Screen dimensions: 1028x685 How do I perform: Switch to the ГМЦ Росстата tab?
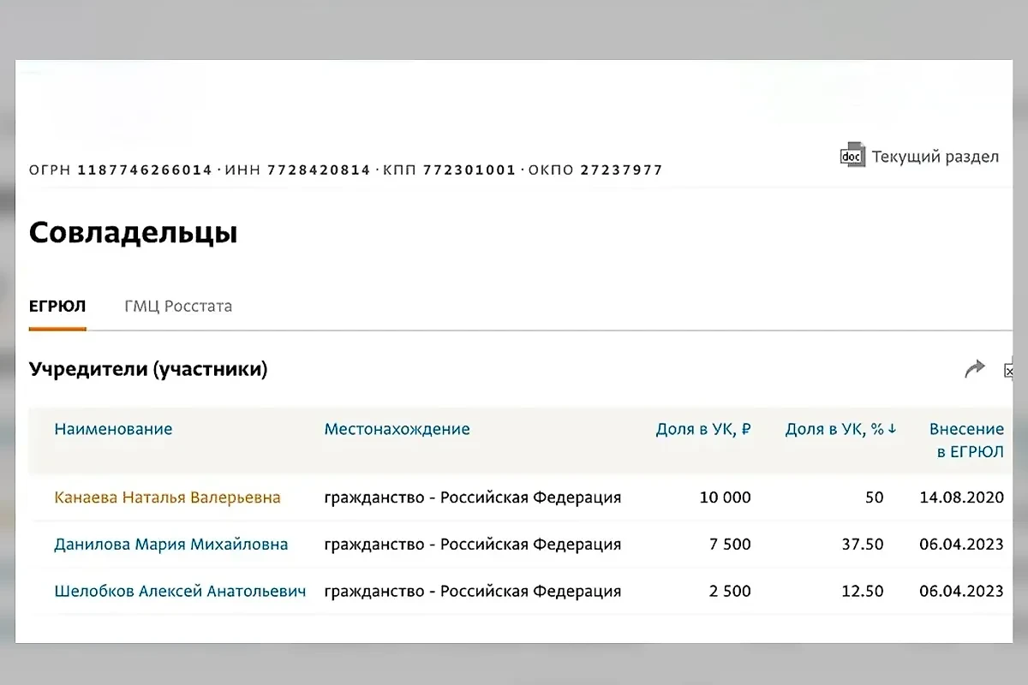point(177,306)
